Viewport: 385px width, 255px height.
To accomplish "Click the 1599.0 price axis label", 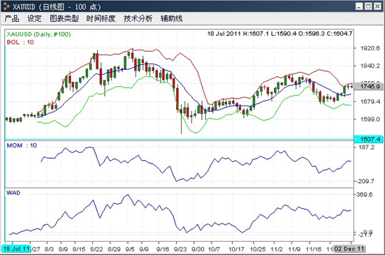I will [x=370, y=119].
